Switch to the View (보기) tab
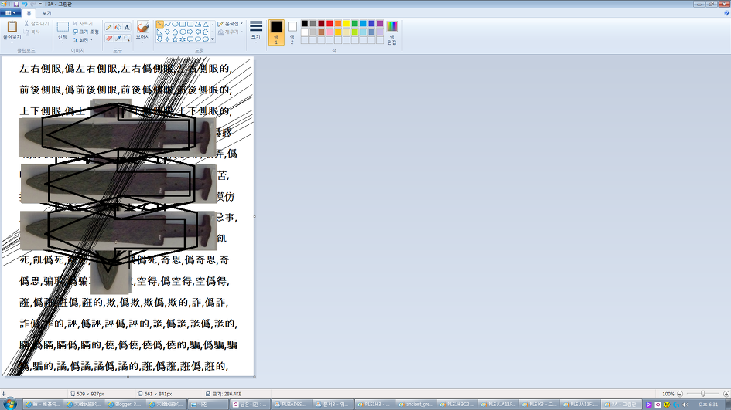The image size is (731, 410). click(46, 13)
